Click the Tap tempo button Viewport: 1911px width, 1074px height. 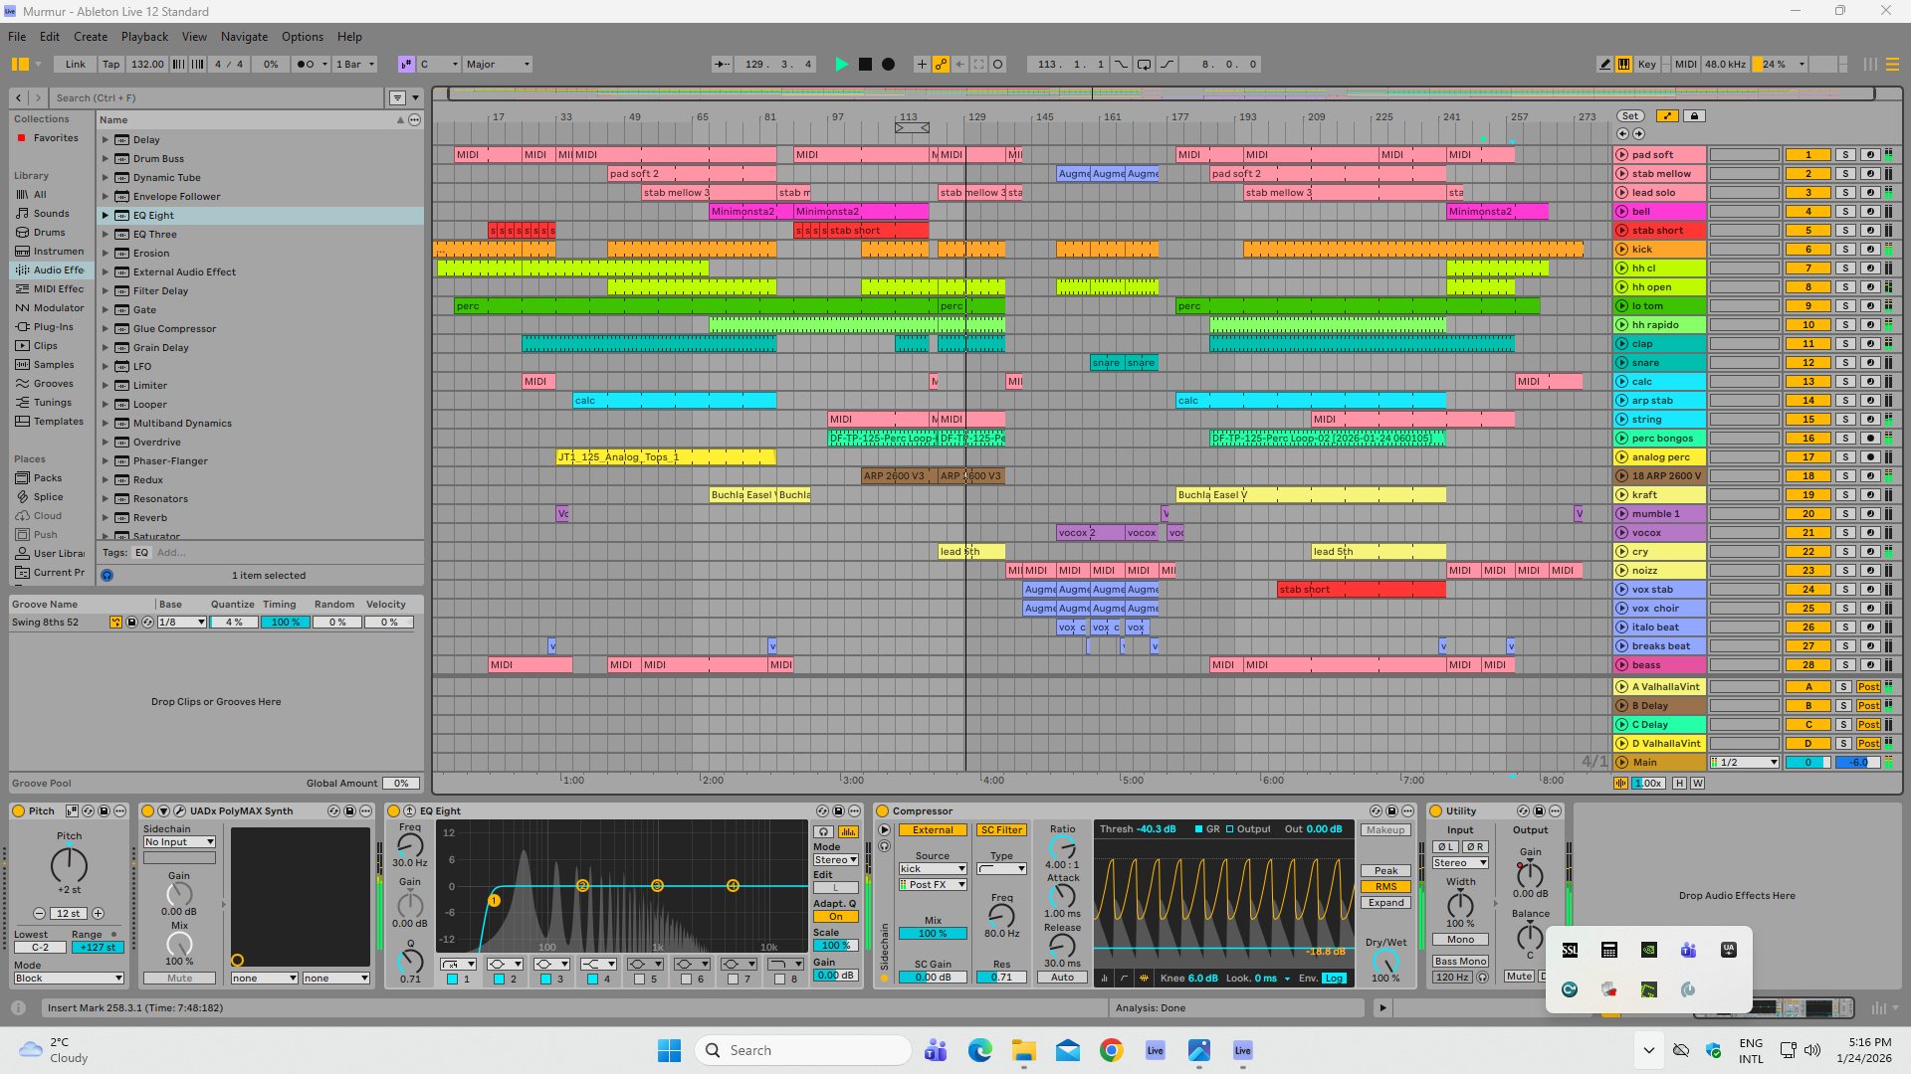tap(110, 65)
